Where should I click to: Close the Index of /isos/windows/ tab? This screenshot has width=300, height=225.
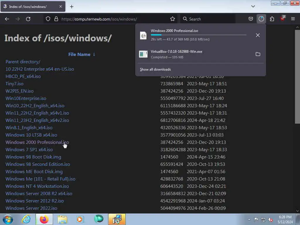(x=60, y=6)
